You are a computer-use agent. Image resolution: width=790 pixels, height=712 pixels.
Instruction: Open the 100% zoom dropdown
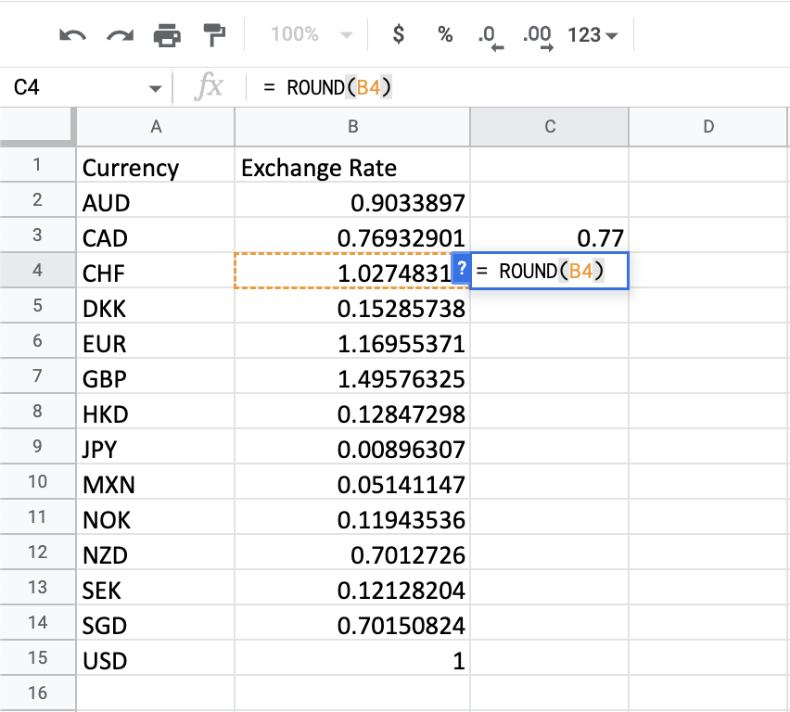(x=311, y=35)
